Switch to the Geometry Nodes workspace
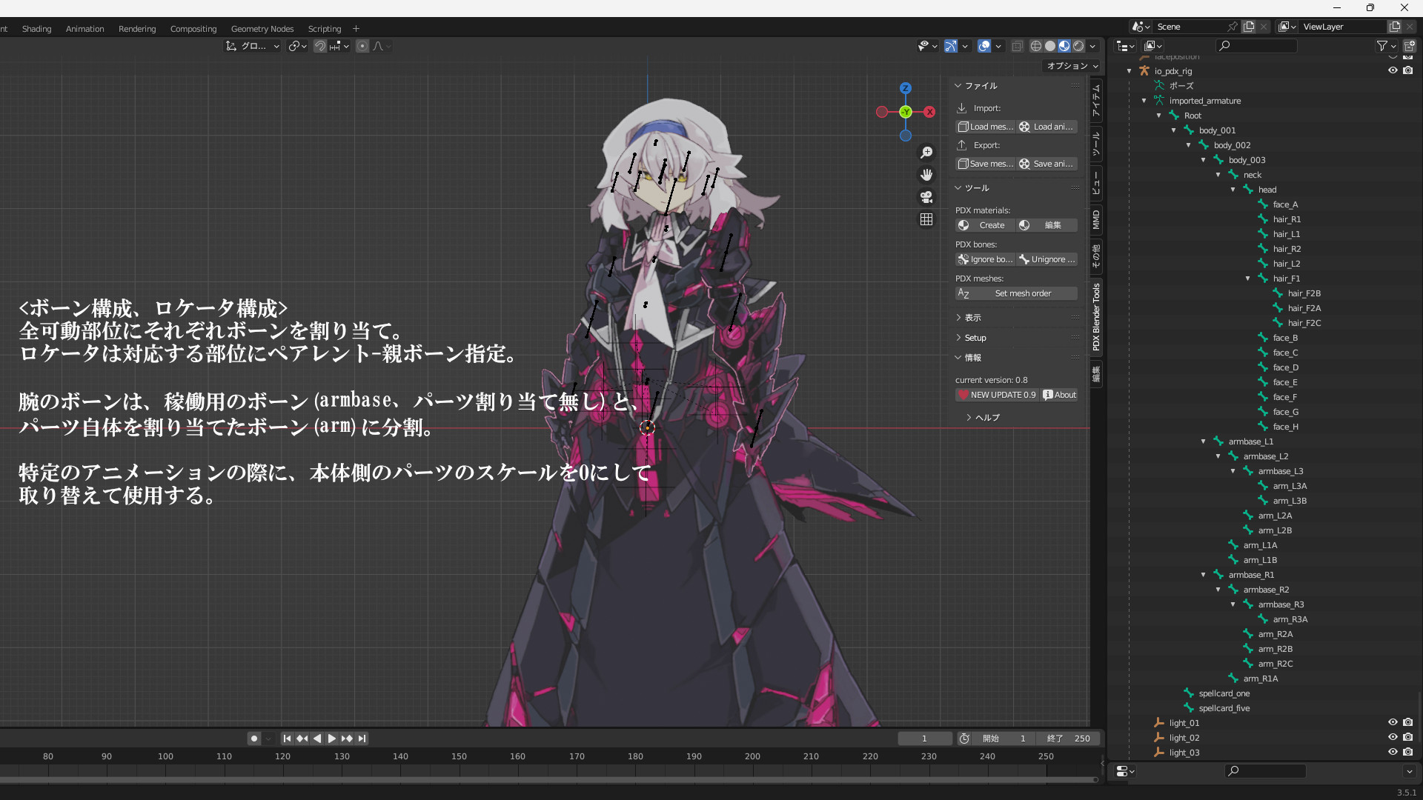1423x800 pixels. point(262,29)
